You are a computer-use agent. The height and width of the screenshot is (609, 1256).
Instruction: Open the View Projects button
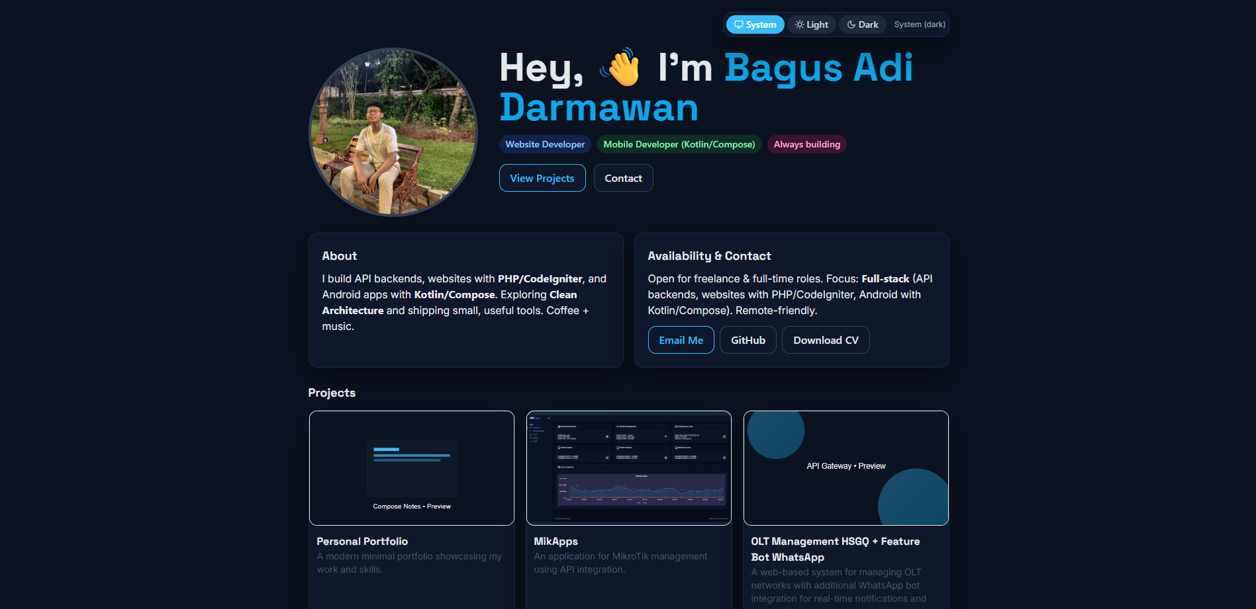point(542,178)
